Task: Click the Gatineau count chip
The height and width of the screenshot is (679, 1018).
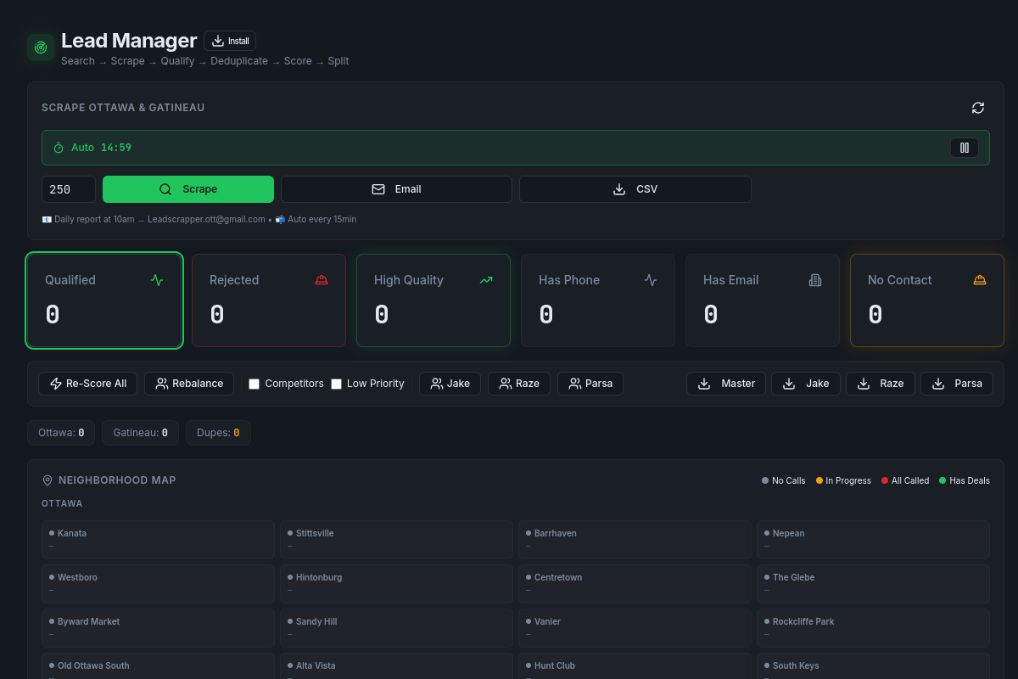Action: click(x=140, y=433)
